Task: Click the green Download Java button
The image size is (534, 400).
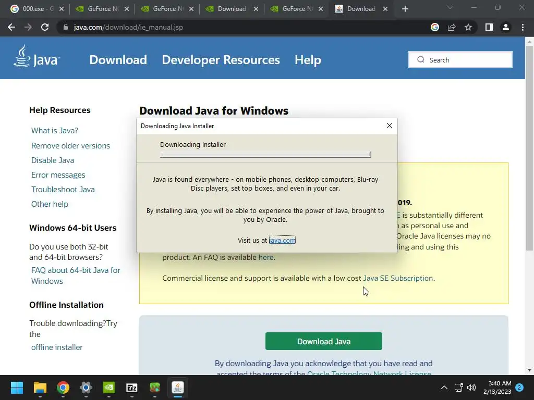Action: click(323, 341)
